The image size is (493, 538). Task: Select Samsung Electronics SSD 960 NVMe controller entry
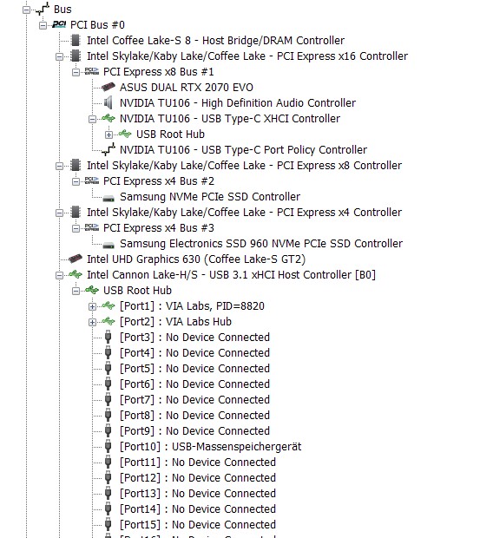click(x=261, y=244)
